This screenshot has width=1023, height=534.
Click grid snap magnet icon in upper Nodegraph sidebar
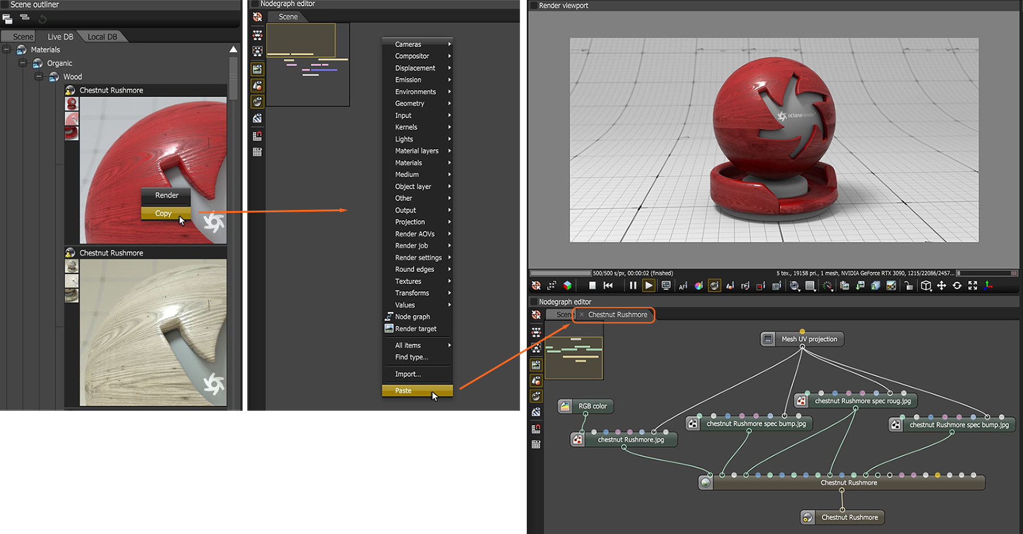click(x=257, y=136)
